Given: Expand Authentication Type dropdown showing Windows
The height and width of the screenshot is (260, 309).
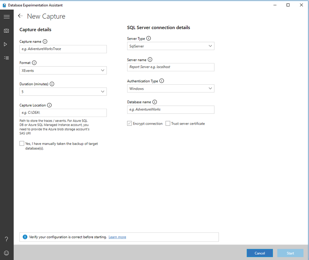Looking at the screenshot, I should point(171,89).
